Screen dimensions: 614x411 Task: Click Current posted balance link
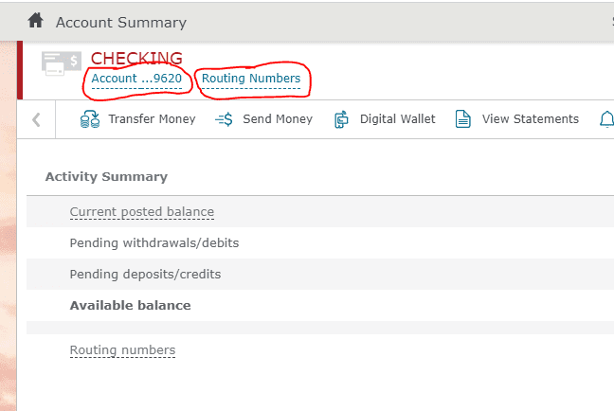pyautogui.click(x=142, y=212)
